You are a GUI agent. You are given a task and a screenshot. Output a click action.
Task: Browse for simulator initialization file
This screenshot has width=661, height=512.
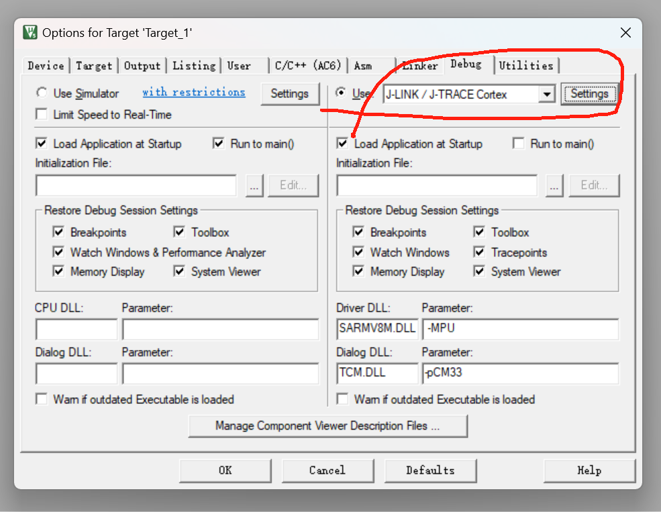click(254, 186)
